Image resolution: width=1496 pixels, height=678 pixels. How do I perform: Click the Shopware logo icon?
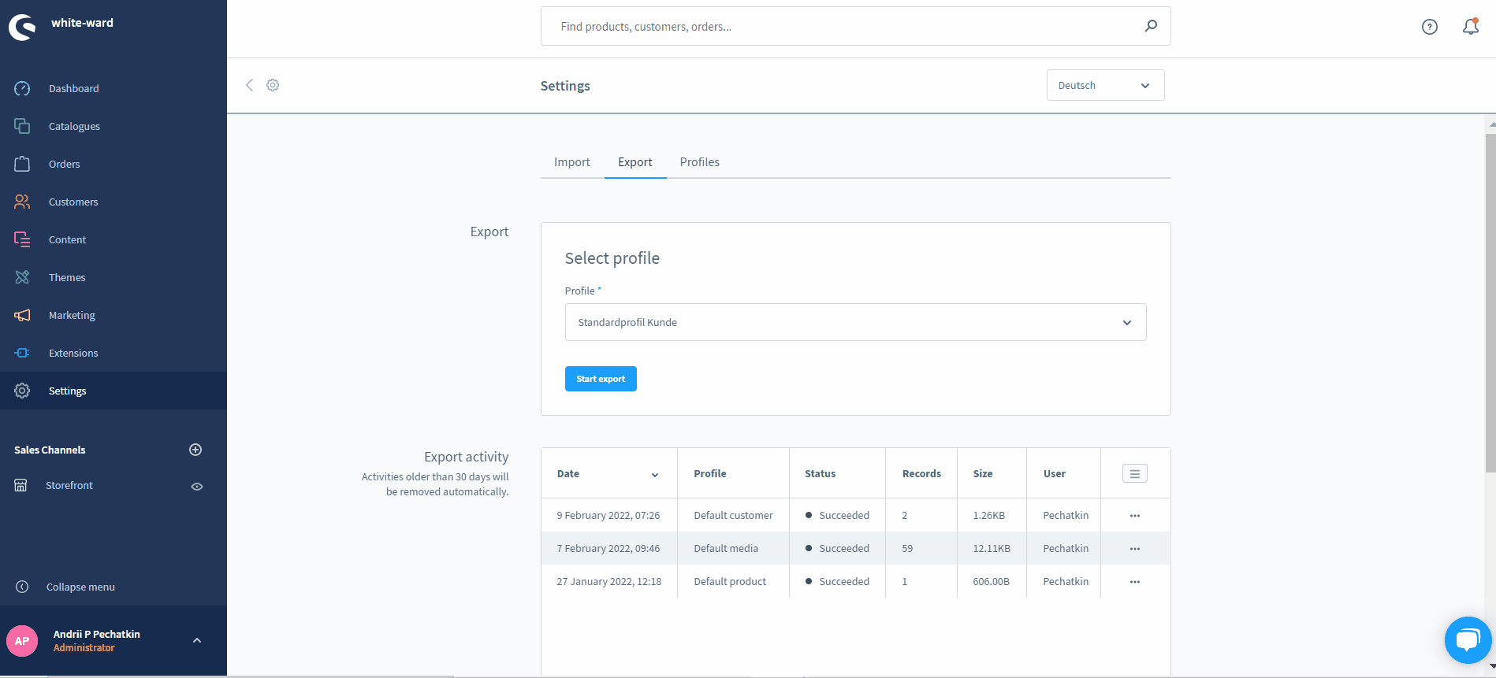pos(22,28)
